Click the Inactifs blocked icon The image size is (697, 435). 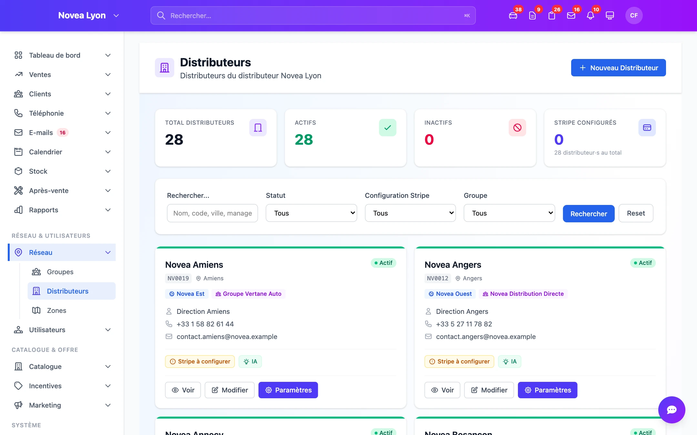click(517, 128)
